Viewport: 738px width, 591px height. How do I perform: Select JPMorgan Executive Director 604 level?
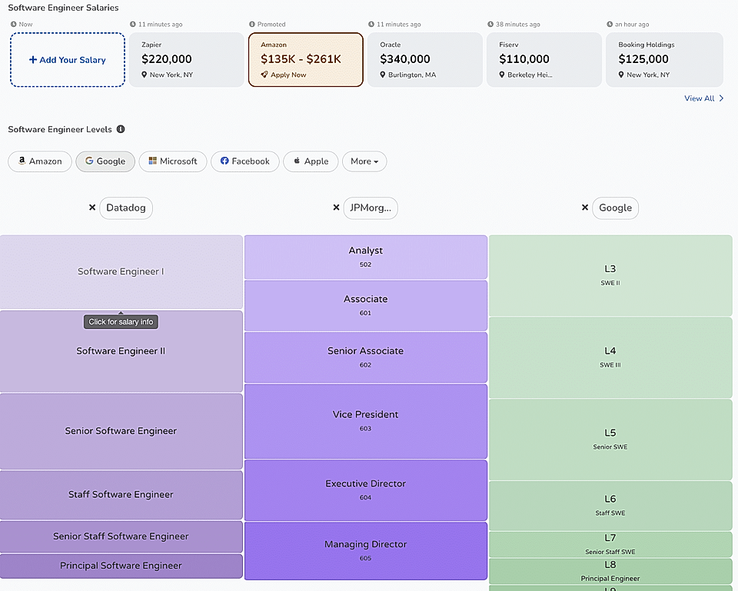[x=366, y=490]
